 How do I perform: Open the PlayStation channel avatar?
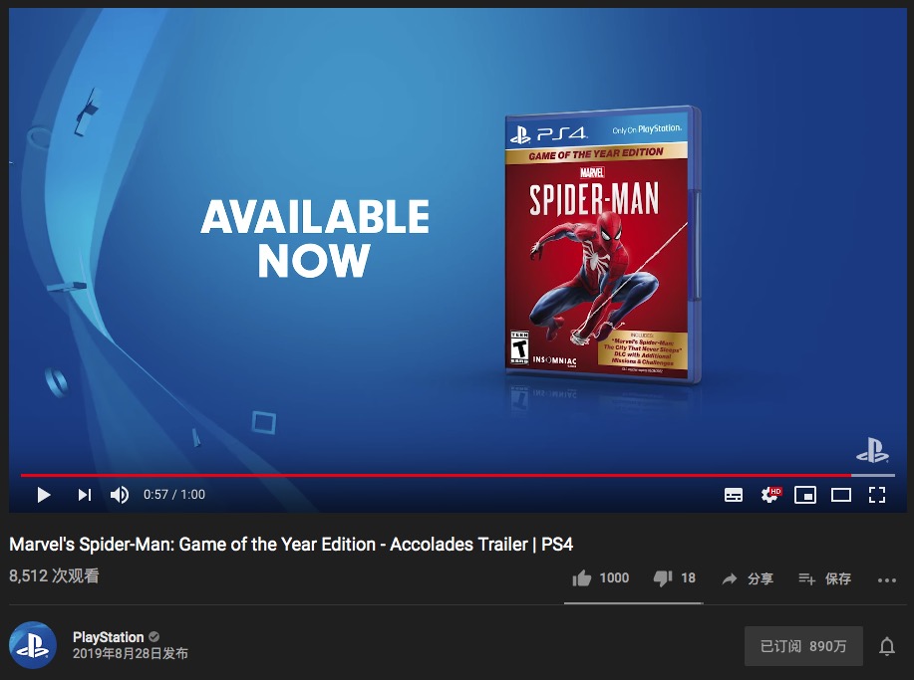(33, 645)
